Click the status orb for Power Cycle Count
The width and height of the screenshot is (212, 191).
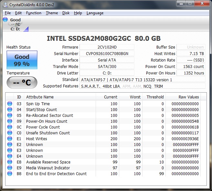[x=10, y=127]
